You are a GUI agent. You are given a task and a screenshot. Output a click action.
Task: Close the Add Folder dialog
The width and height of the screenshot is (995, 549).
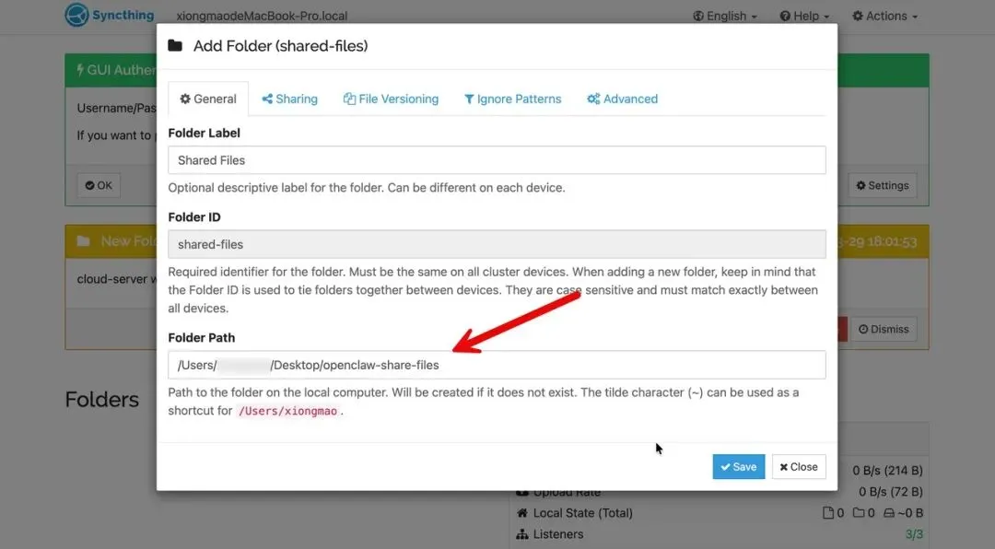tap(799, 467)
